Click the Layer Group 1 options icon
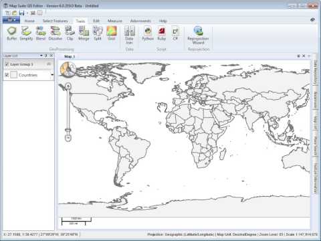This screenshot has width=321, height=241. (49, 64)
